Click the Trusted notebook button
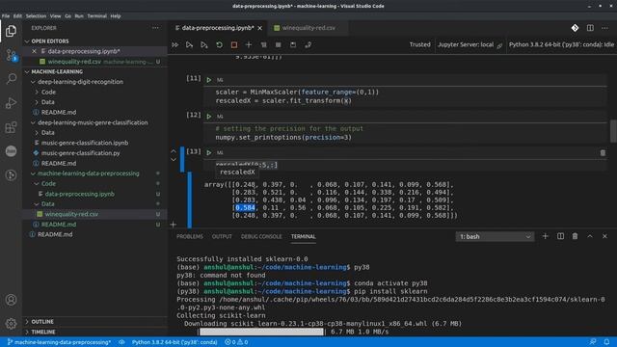The width and height of the screenshot is (617, 347). pyautogui.click(x=420, y=44)
